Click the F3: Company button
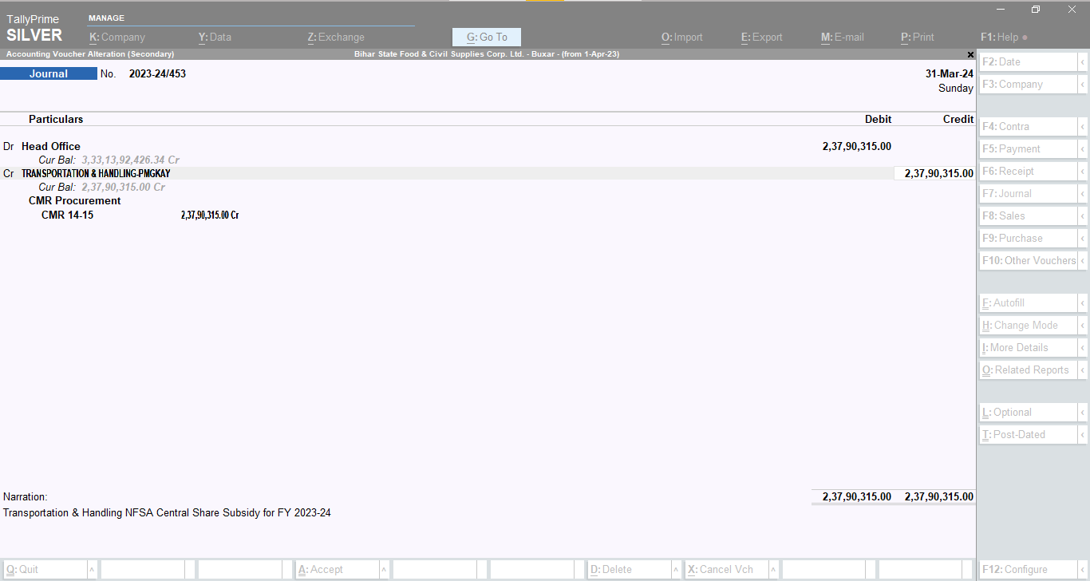Screen dimensions: 1090x581 pyautogui.click(x=1029, y=85)
